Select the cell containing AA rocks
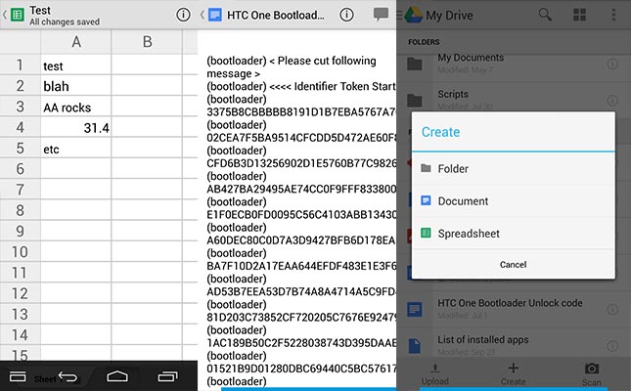 point(75,108)
